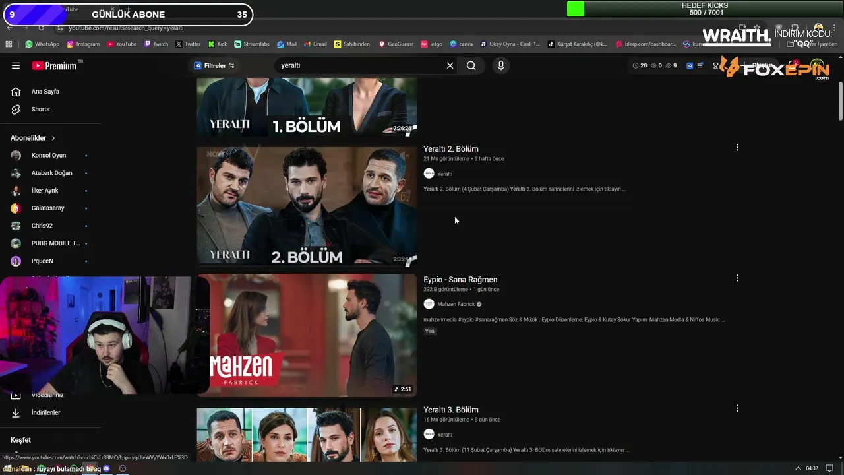Open the YouTube bookmark

click(x=121, y=44)
